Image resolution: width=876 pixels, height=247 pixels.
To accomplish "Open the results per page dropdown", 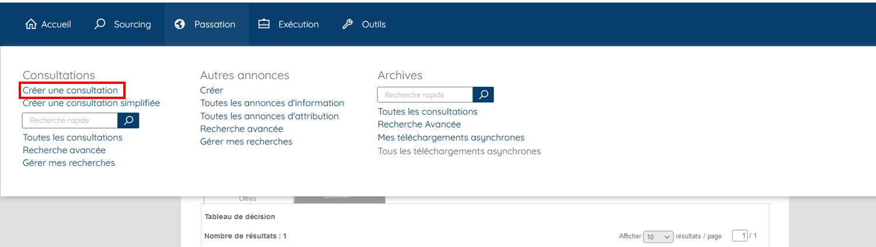I will click(658, 237).
